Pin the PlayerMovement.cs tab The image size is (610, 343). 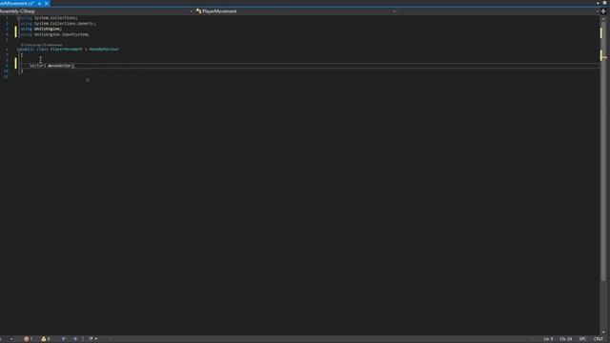pos(40,3)
